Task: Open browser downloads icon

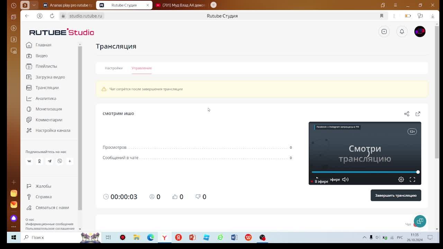Action: 432,16
